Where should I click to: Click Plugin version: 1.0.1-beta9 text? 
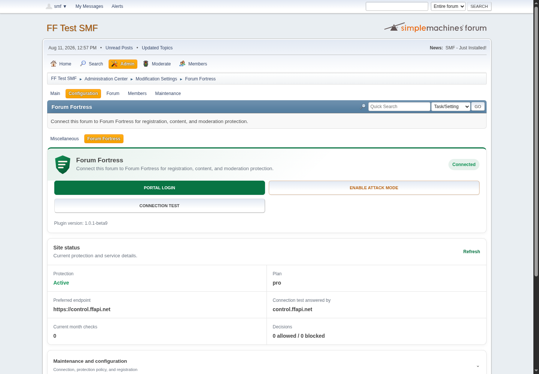point(81,223)
